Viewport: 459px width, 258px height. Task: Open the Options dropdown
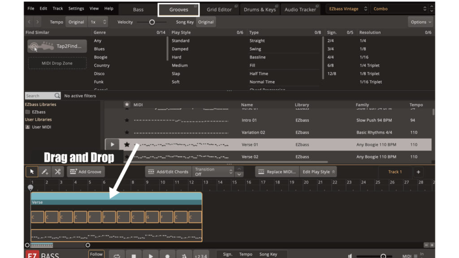click(x=420, y=22)
